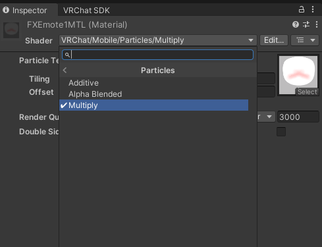Open the material preset selector icon
Viewport: 322px width, 247px height.
(306, 24)
